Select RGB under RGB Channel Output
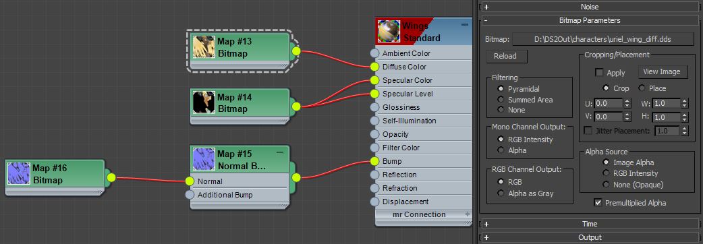Screen dimensions: 703x244 [x=501, y=182]
